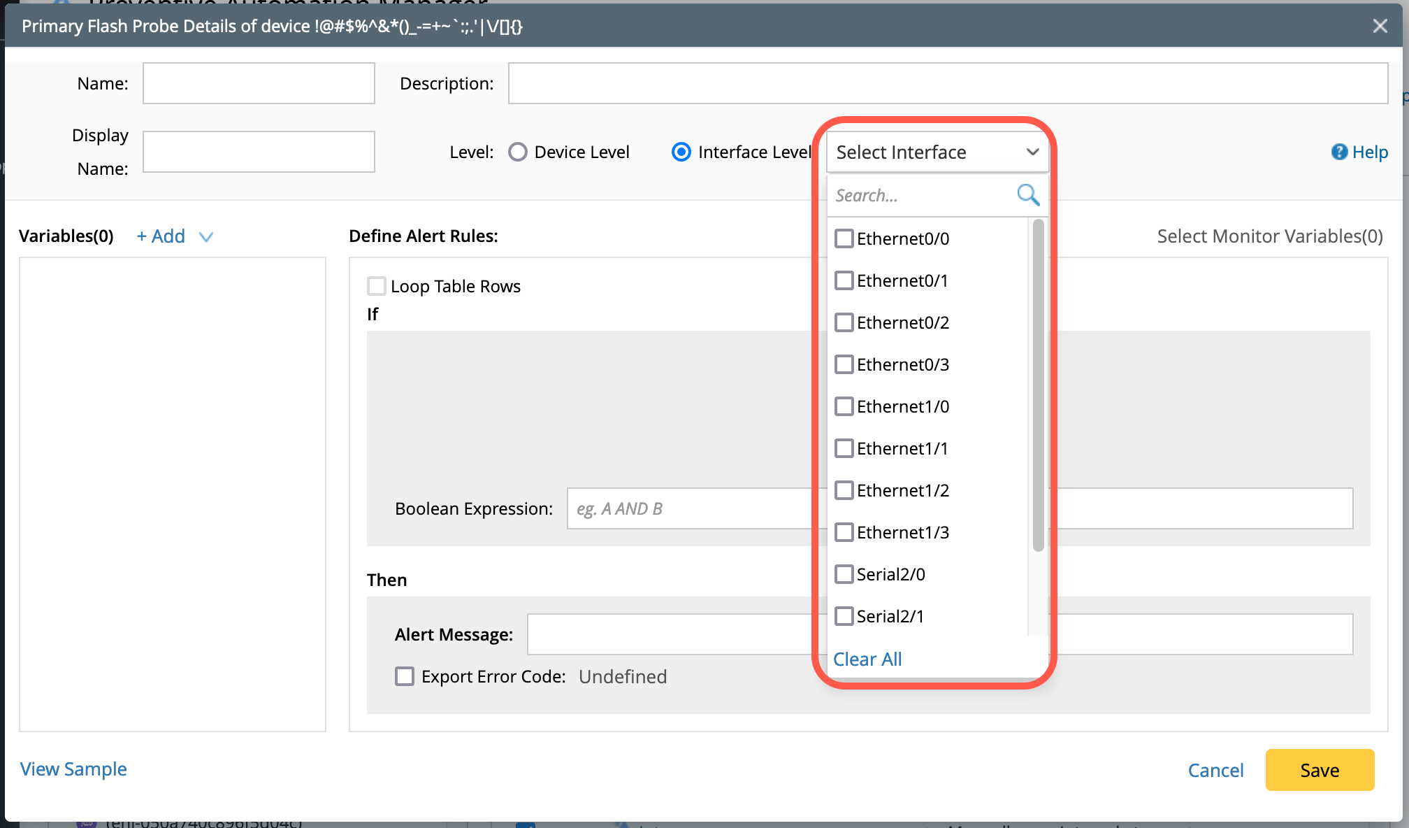
Task: Click the search magnifier icon in dropdown
Action: coord(1027,194)
